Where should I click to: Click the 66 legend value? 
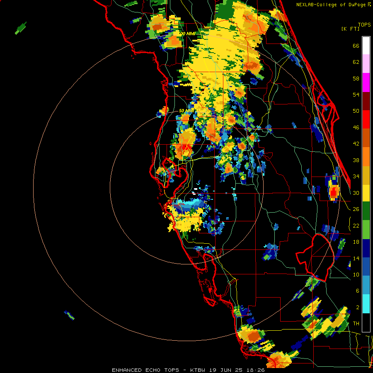(x=356, y=46)
